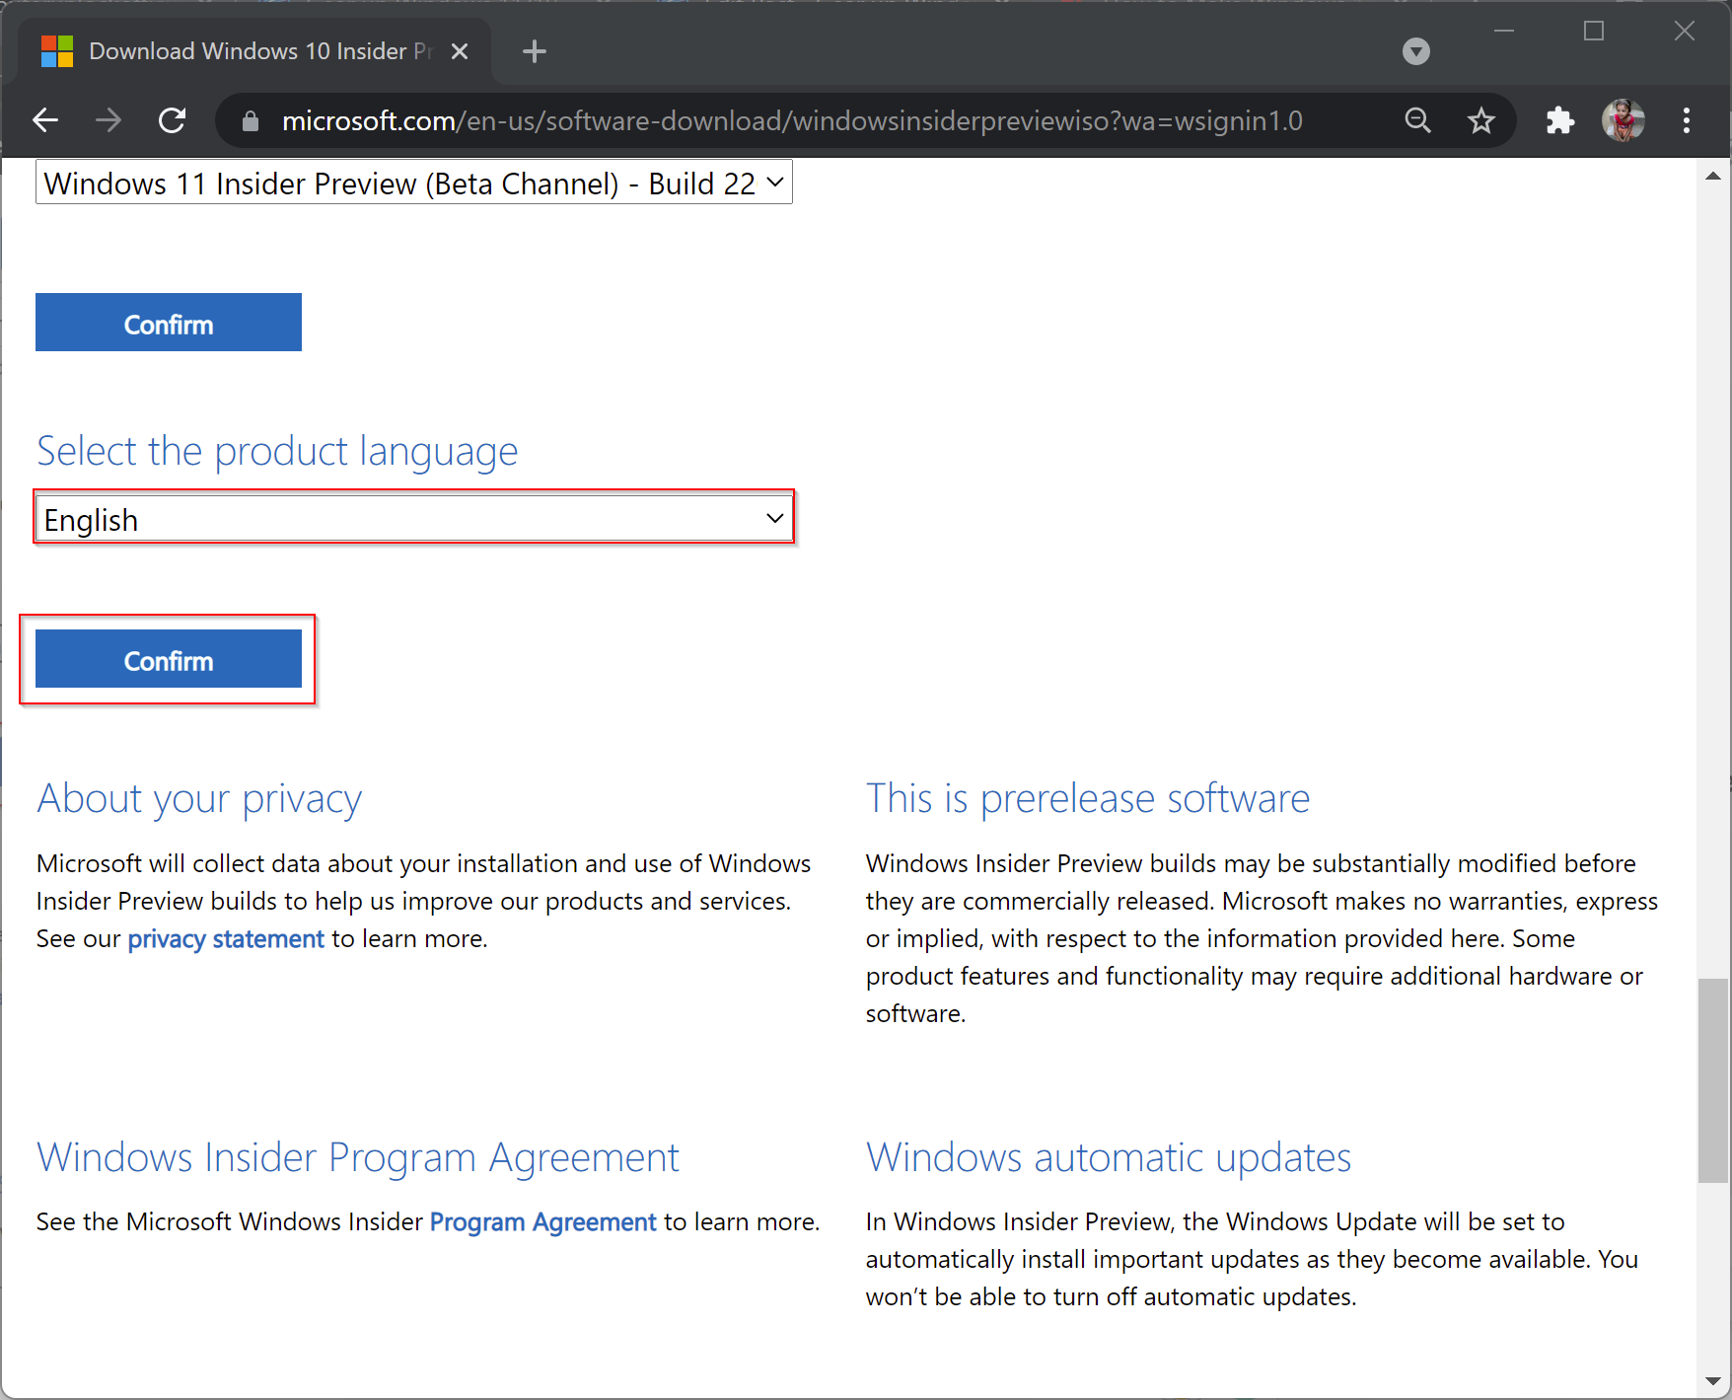Viewport: 1732px width, 1400px height.
Task: Expand the Windows 11 Insider Preview edition dropdown
Action: click(414, 183)
